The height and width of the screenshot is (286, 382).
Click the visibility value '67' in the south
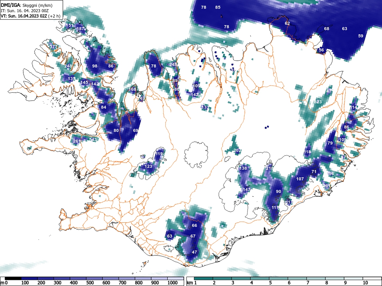pos(193,236)
